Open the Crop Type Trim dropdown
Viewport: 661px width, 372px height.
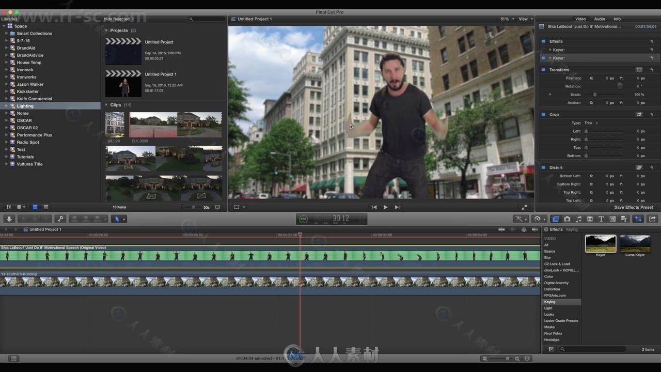tap(591, 123)
